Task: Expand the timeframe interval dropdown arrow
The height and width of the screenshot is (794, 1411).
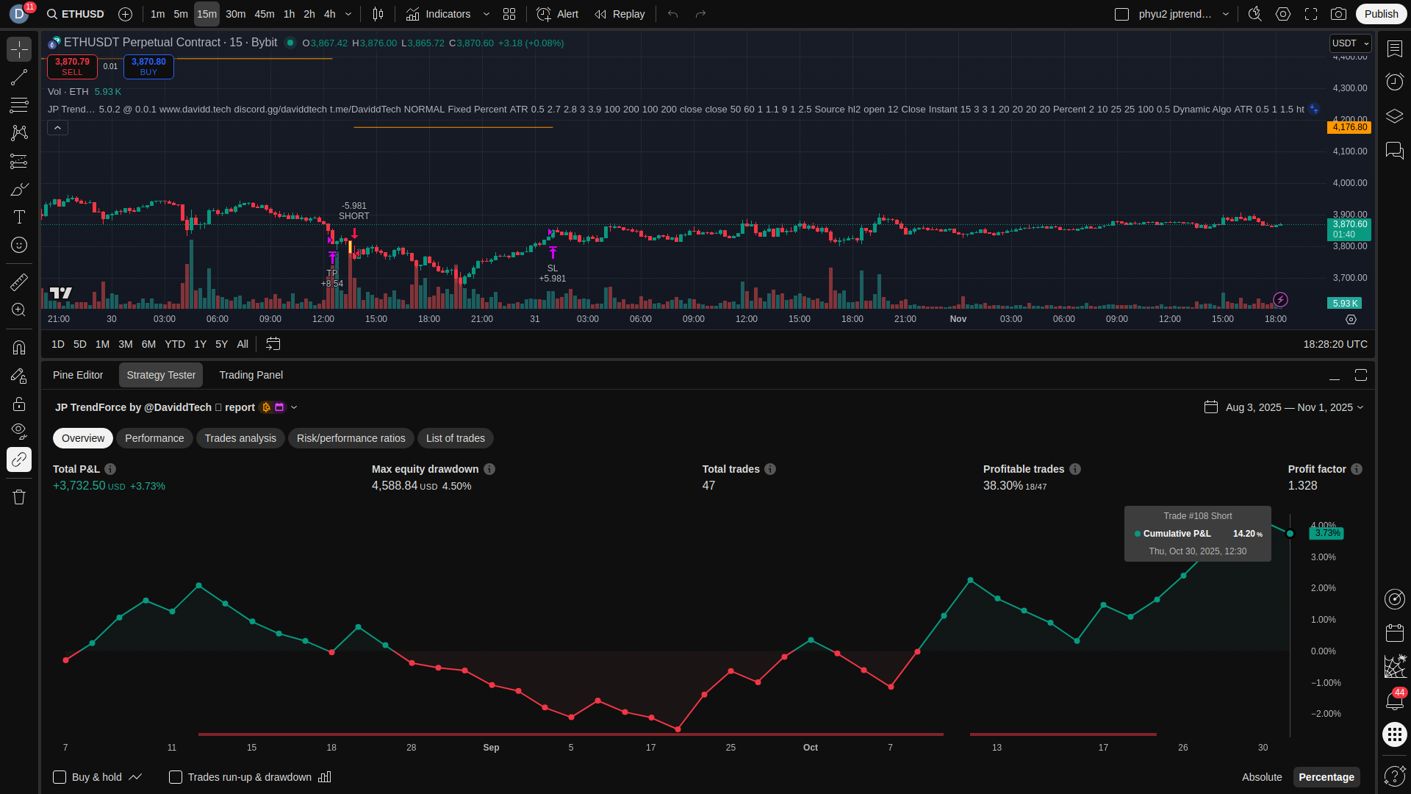Action: (x=348, y=14)
